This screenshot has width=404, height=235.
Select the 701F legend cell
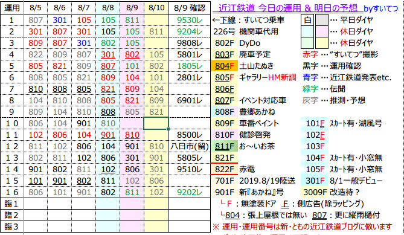(225, 181)
